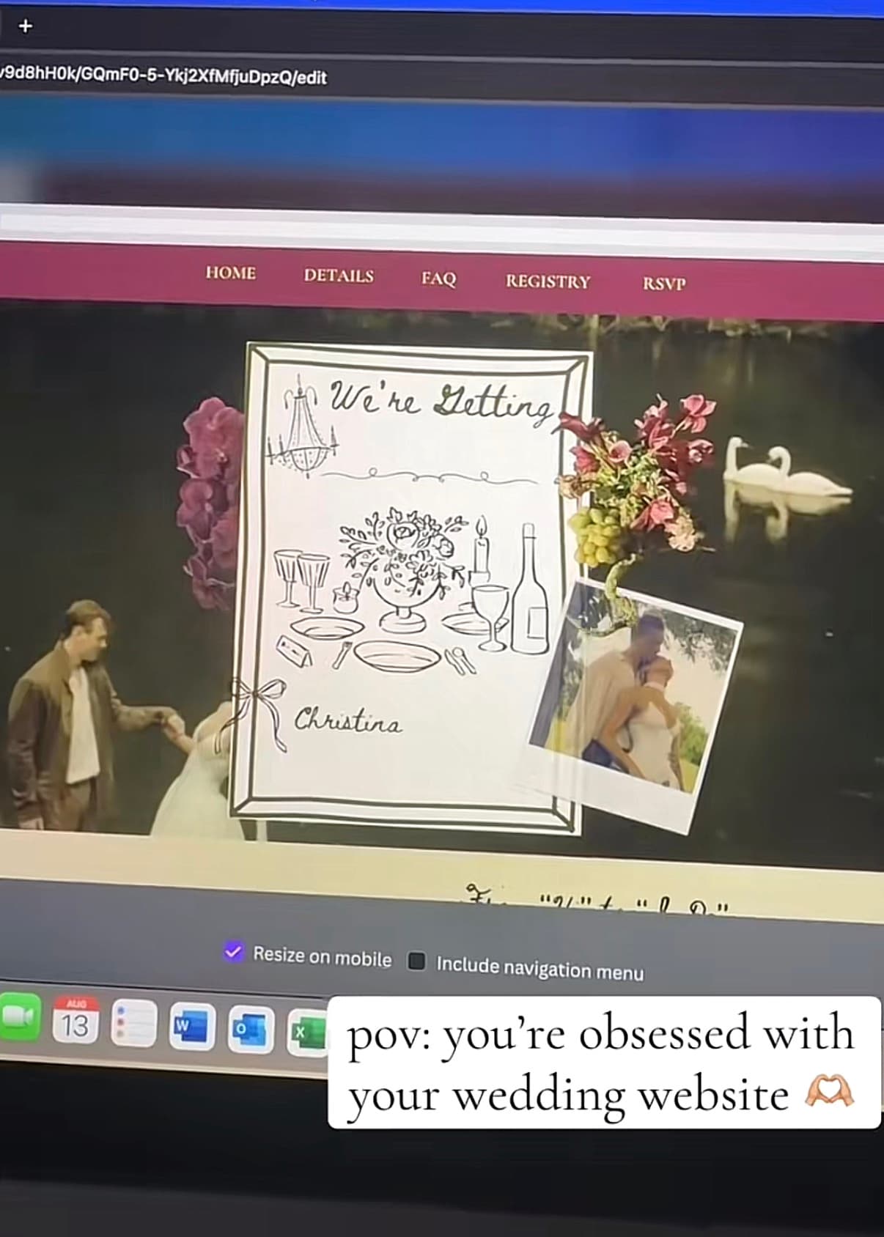Go to the DETAILS navigation link
Image resolution: width=884 pixels, height=1237 pixels.
[x=339, y=276]
